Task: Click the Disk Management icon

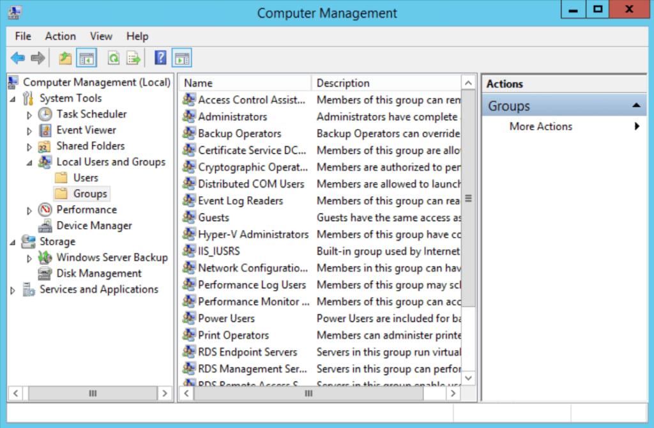Action: [x=45, y=273]
